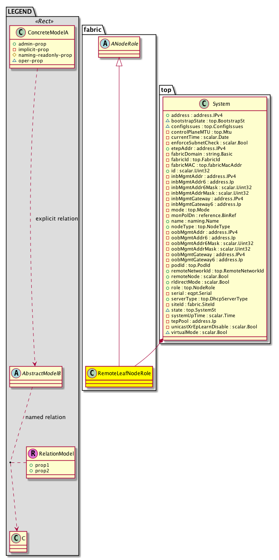Click the RemoteLeafNodeRole 'C' icon

tap(93, 373)
